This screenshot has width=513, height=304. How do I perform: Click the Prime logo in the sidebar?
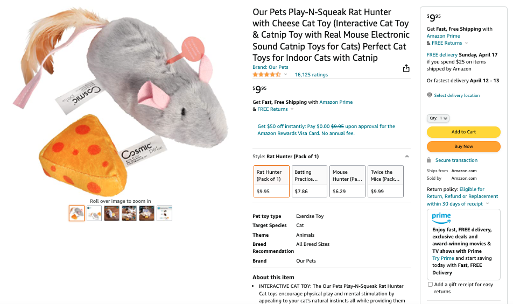click(441, 217)
